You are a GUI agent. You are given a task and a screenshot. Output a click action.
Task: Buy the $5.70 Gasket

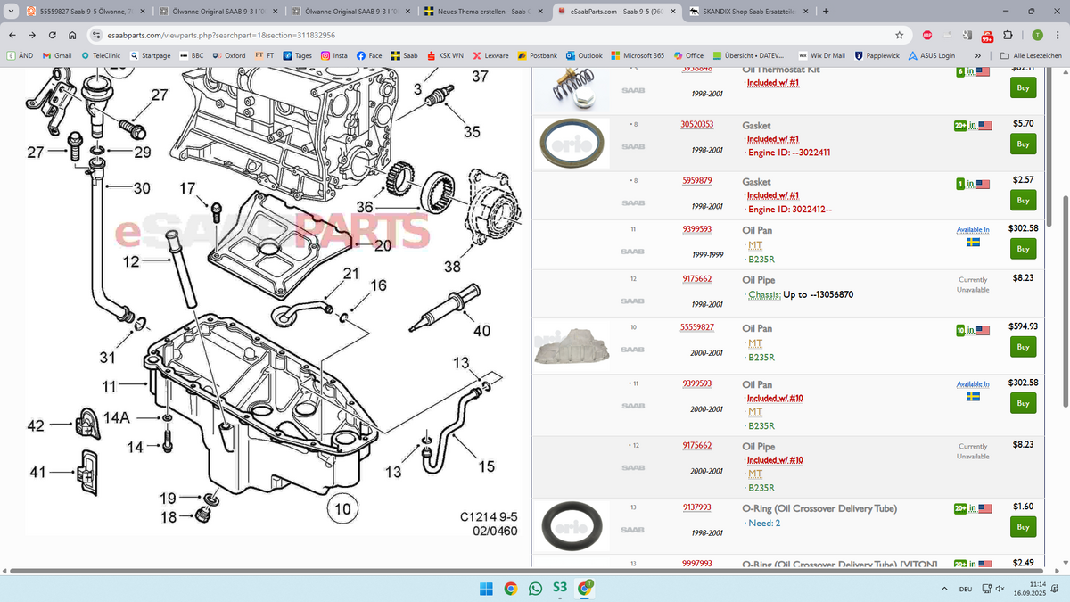point(1023,144)
